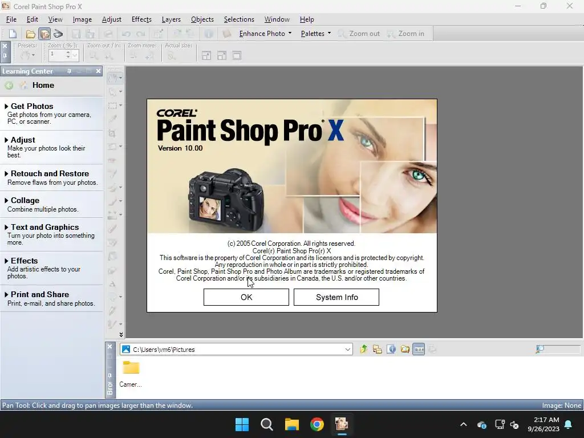Select the Text tool
Image resolution: width=584 pixels, height=438 pixels.
112,284
